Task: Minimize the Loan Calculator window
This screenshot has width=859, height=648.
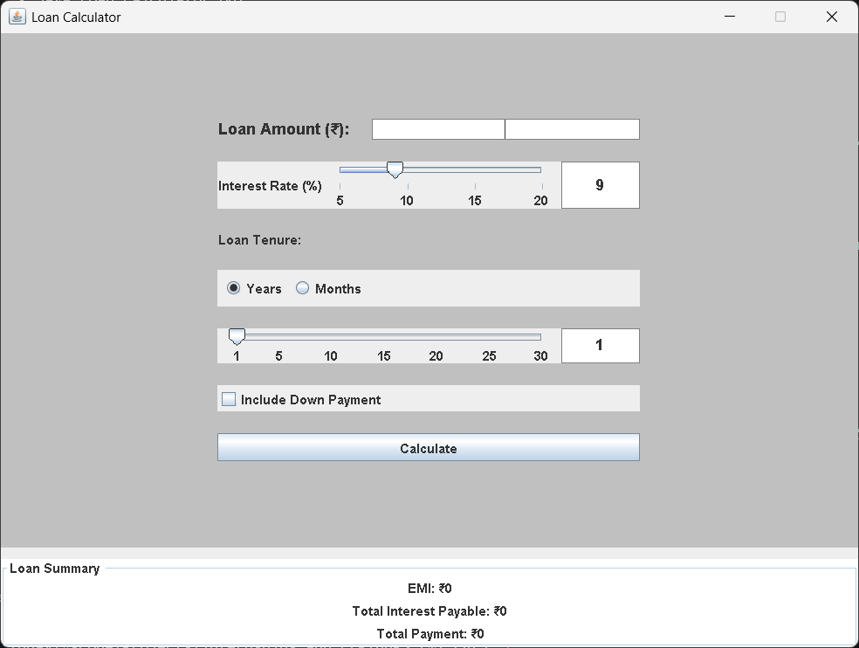Action: (x=730, y=17)
